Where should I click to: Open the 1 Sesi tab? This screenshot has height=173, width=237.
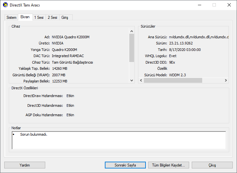click(39, 18)
